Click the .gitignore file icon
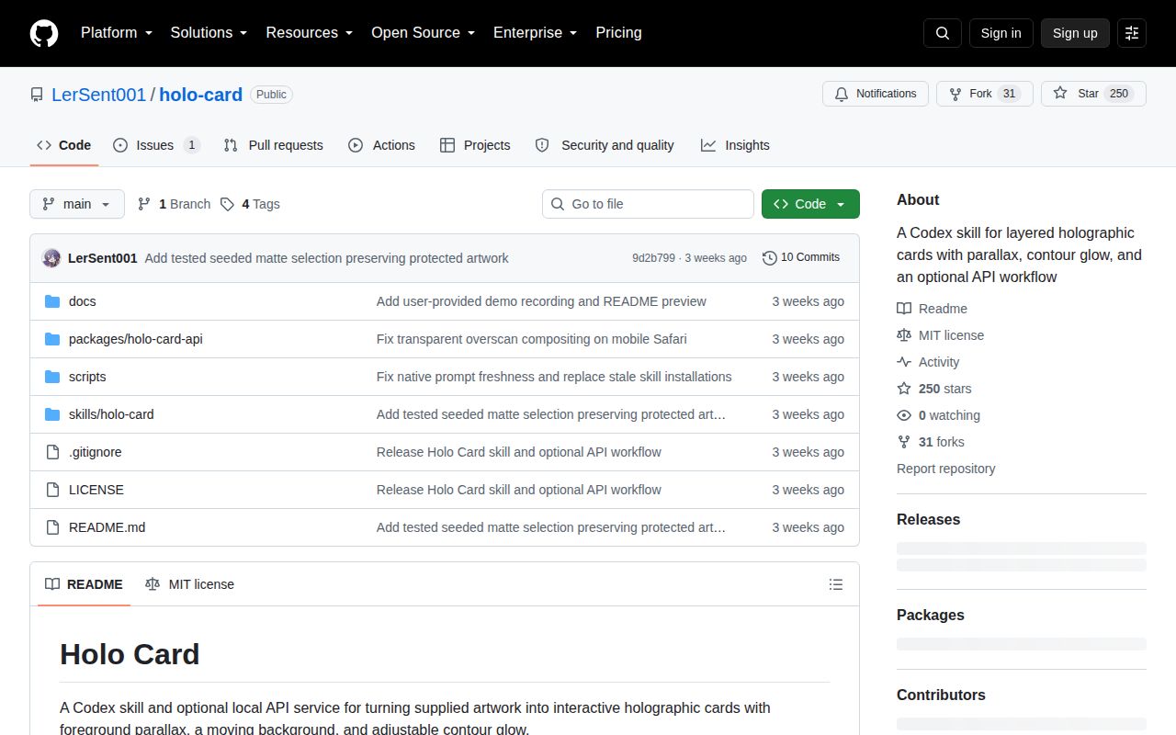The image size is (1176, 735). tap(52, 452)
